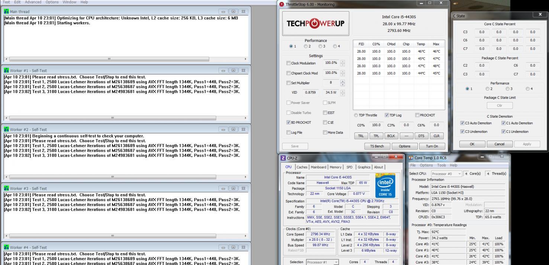The width and height of the screenshot is (549, 265).
Task: Click the TPL button
Action: tap(376, 136)
